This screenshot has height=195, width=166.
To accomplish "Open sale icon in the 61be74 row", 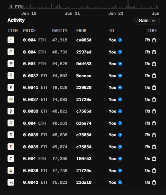I will point(154,123).
